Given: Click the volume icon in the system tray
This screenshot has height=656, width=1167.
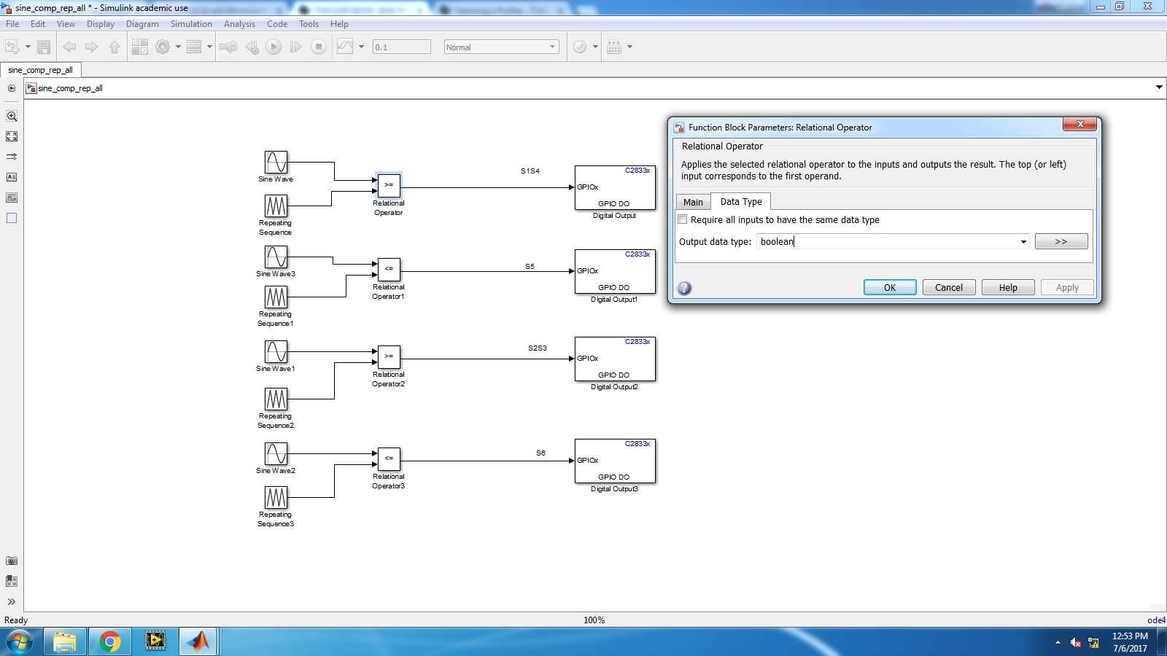Looking at the screenshot, I should click(x=1076, y=642).
